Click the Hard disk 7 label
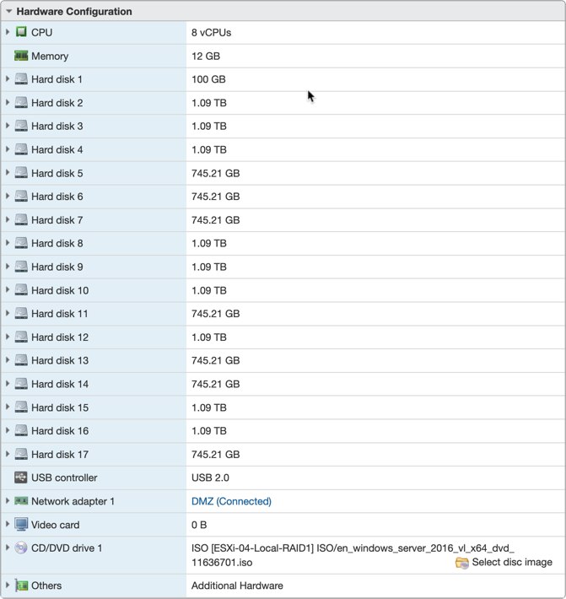Viewport: 566px width, 599px height. coord(57,220)
